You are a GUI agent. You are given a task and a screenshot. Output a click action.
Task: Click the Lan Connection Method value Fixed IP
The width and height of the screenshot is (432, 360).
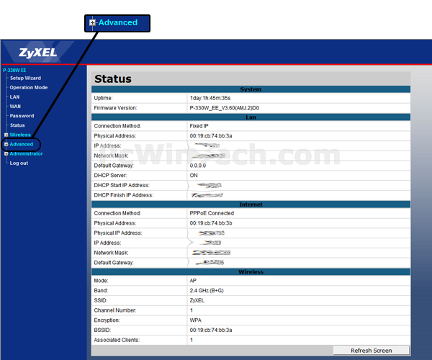tap(199, 126)
